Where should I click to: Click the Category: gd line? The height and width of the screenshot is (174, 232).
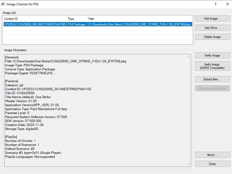[14, 85]
